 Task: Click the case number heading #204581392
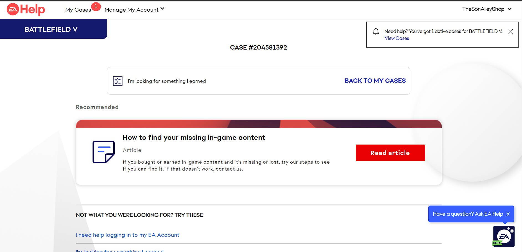pos(258,47)
